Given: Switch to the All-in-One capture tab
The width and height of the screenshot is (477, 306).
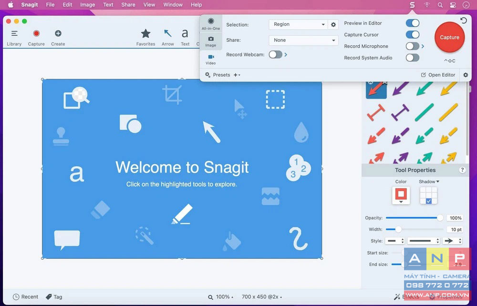Looking at the screenshot, I should tap(210, 24).
